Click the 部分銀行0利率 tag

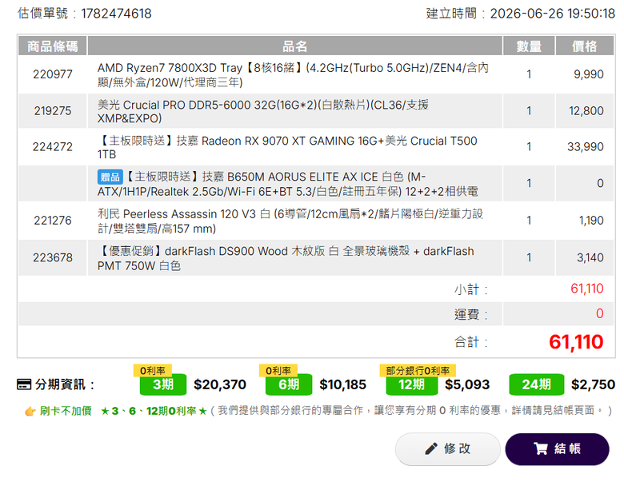[x=418, y=370]
